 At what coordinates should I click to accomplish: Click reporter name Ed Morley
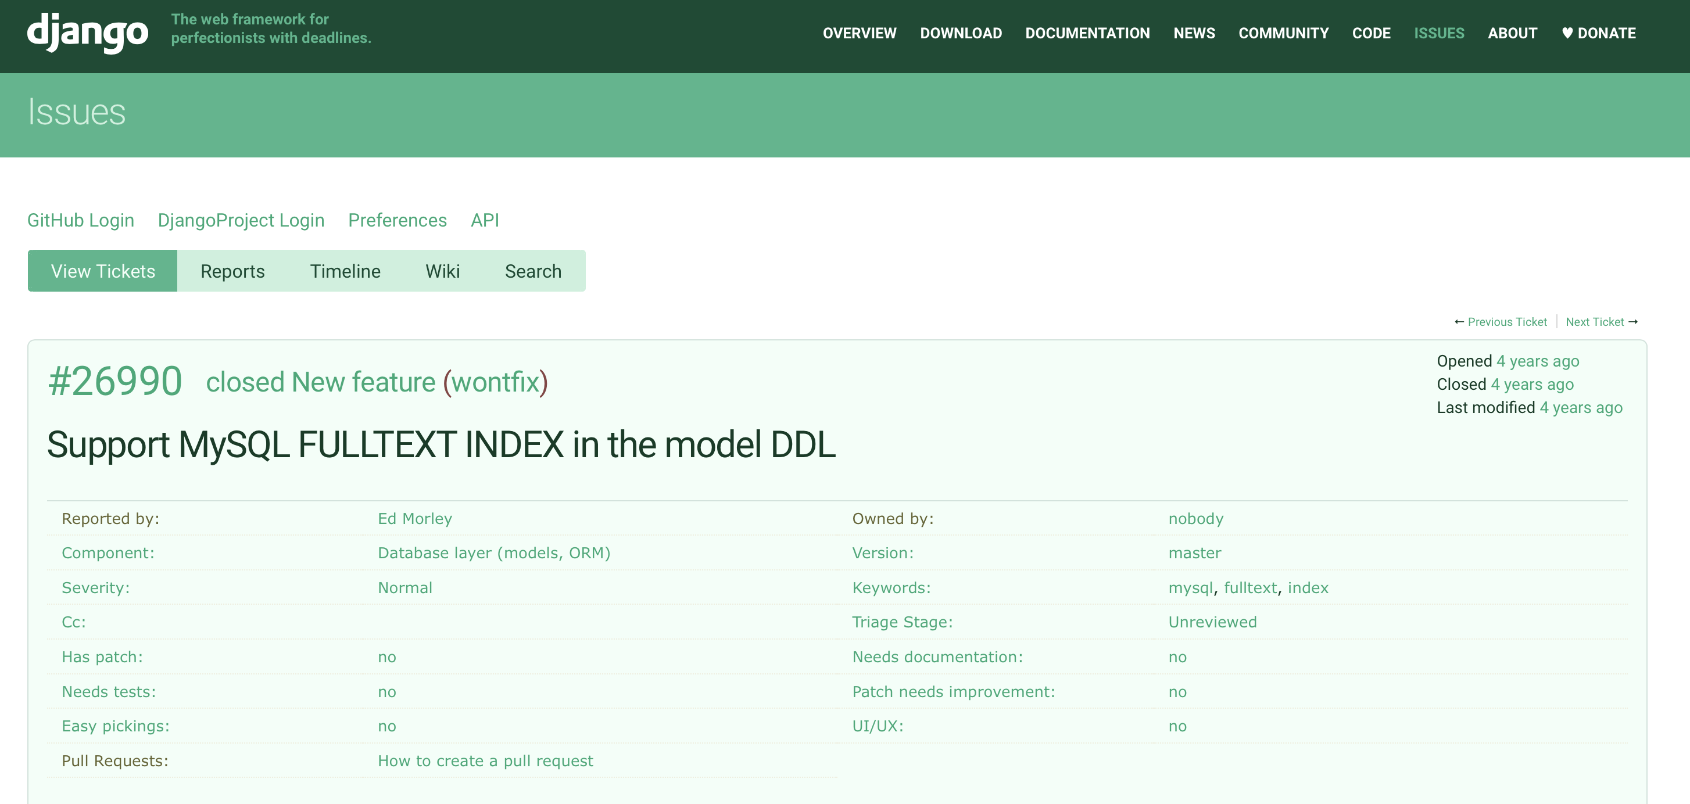pyautogui.click(x=414, y=519)
